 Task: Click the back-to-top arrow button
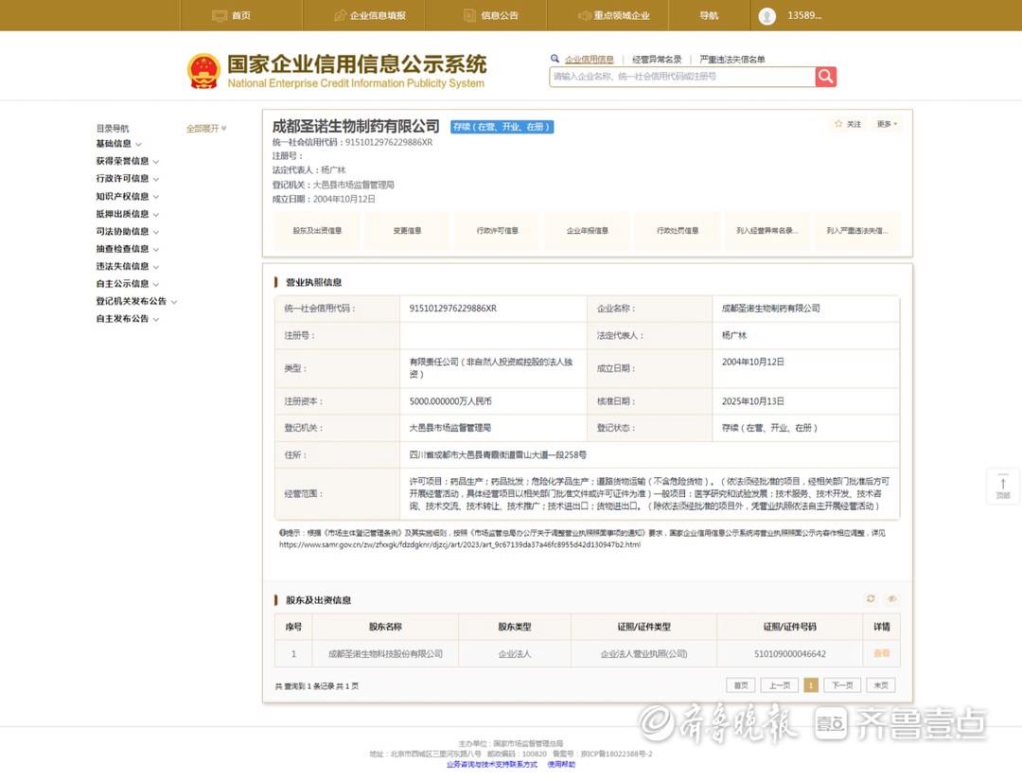click(x=1003, y=486)
